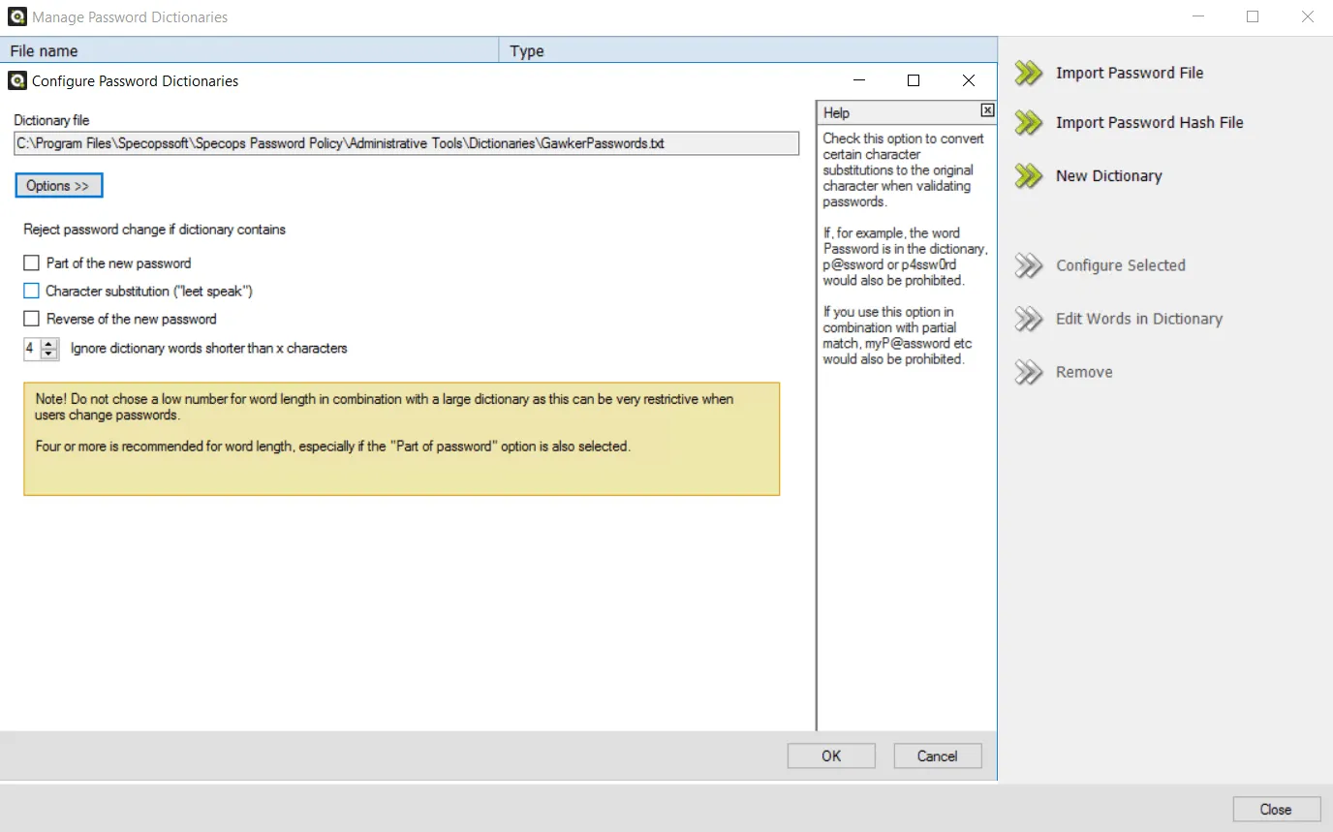This screenshot has width=1333, height=832.
Task: Maximize the Manage Password Dictionaries window
Action: (1253, 16)
